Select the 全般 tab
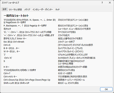The height and width of the screenshot is (93, 114). pyautogui.click(x=5, y=9)
